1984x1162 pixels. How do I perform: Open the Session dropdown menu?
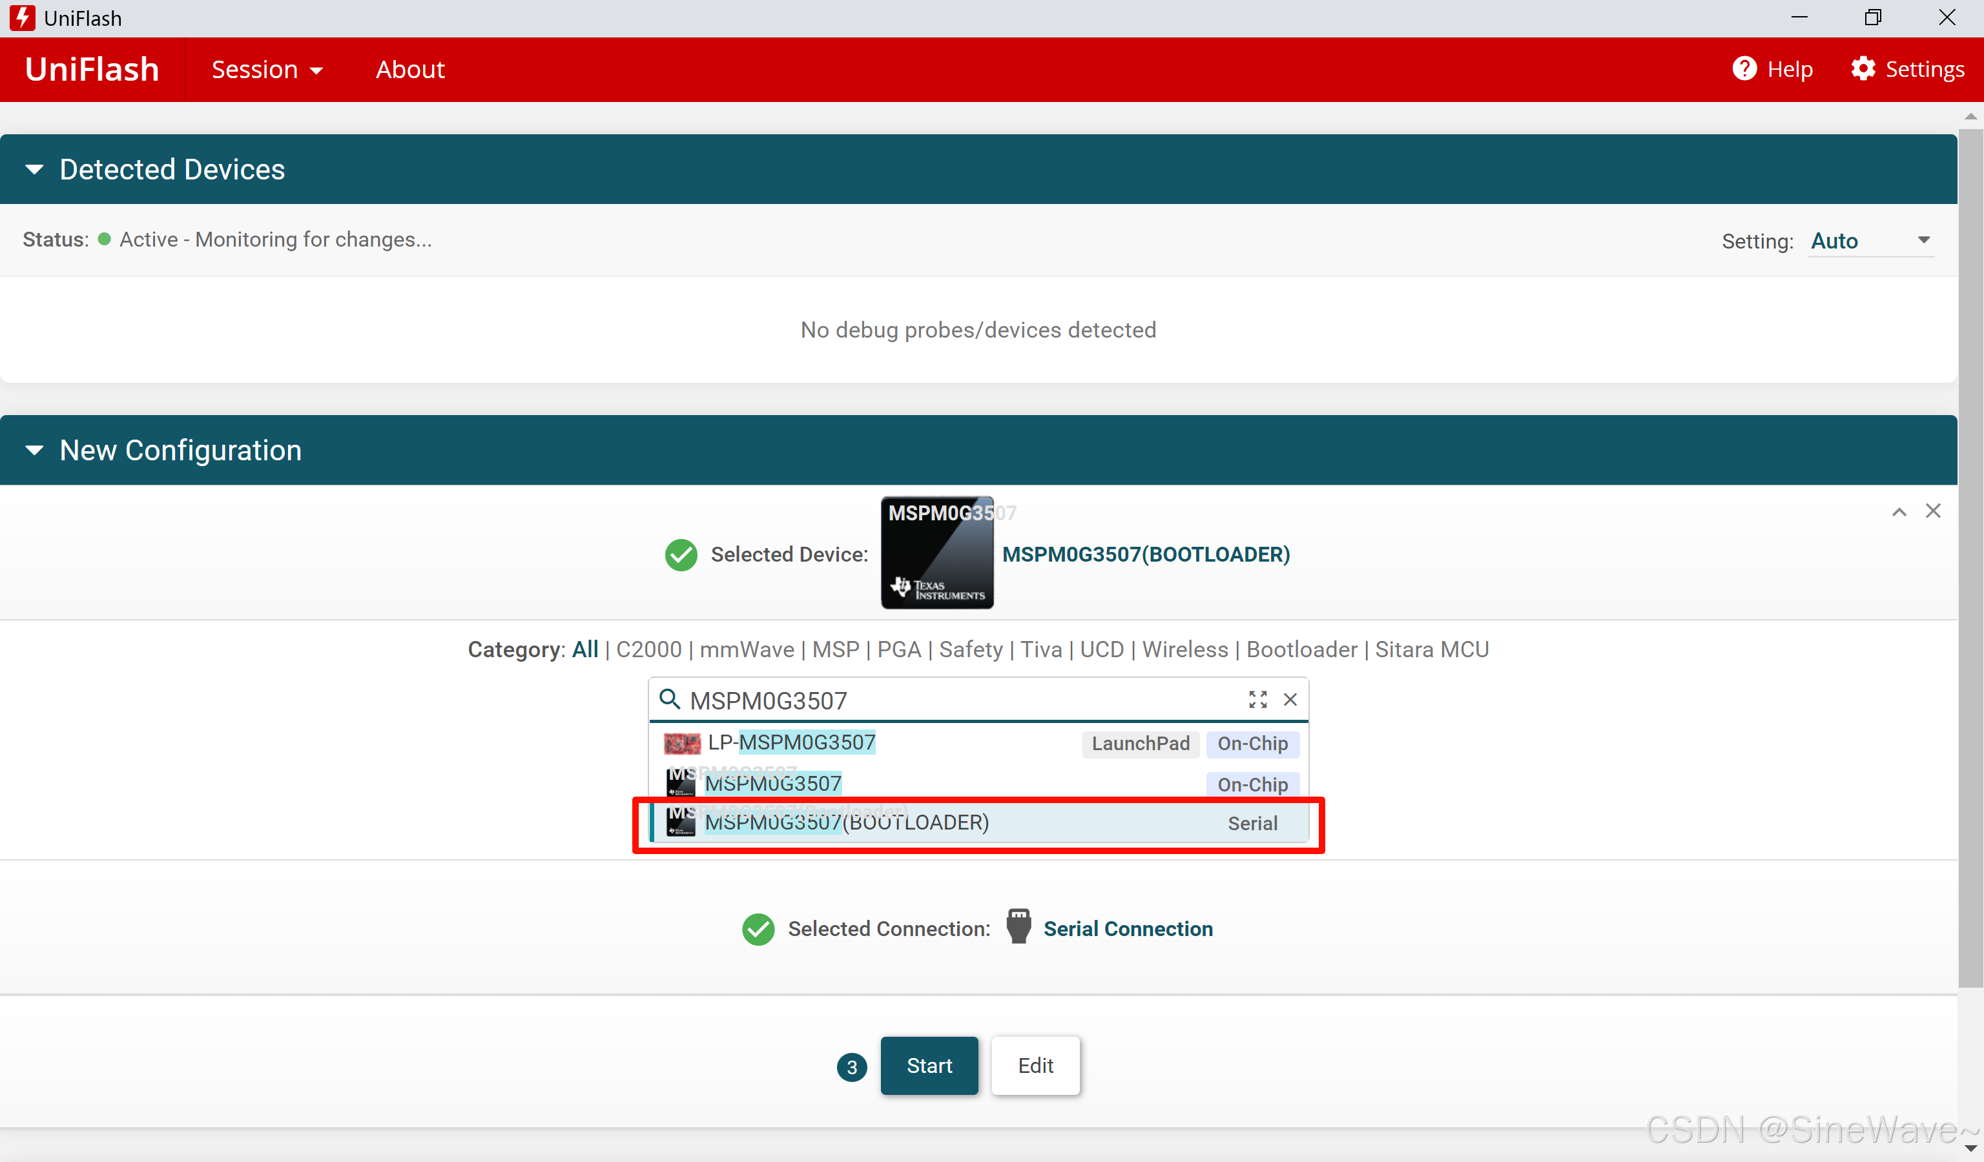click(x=267, y=69)
